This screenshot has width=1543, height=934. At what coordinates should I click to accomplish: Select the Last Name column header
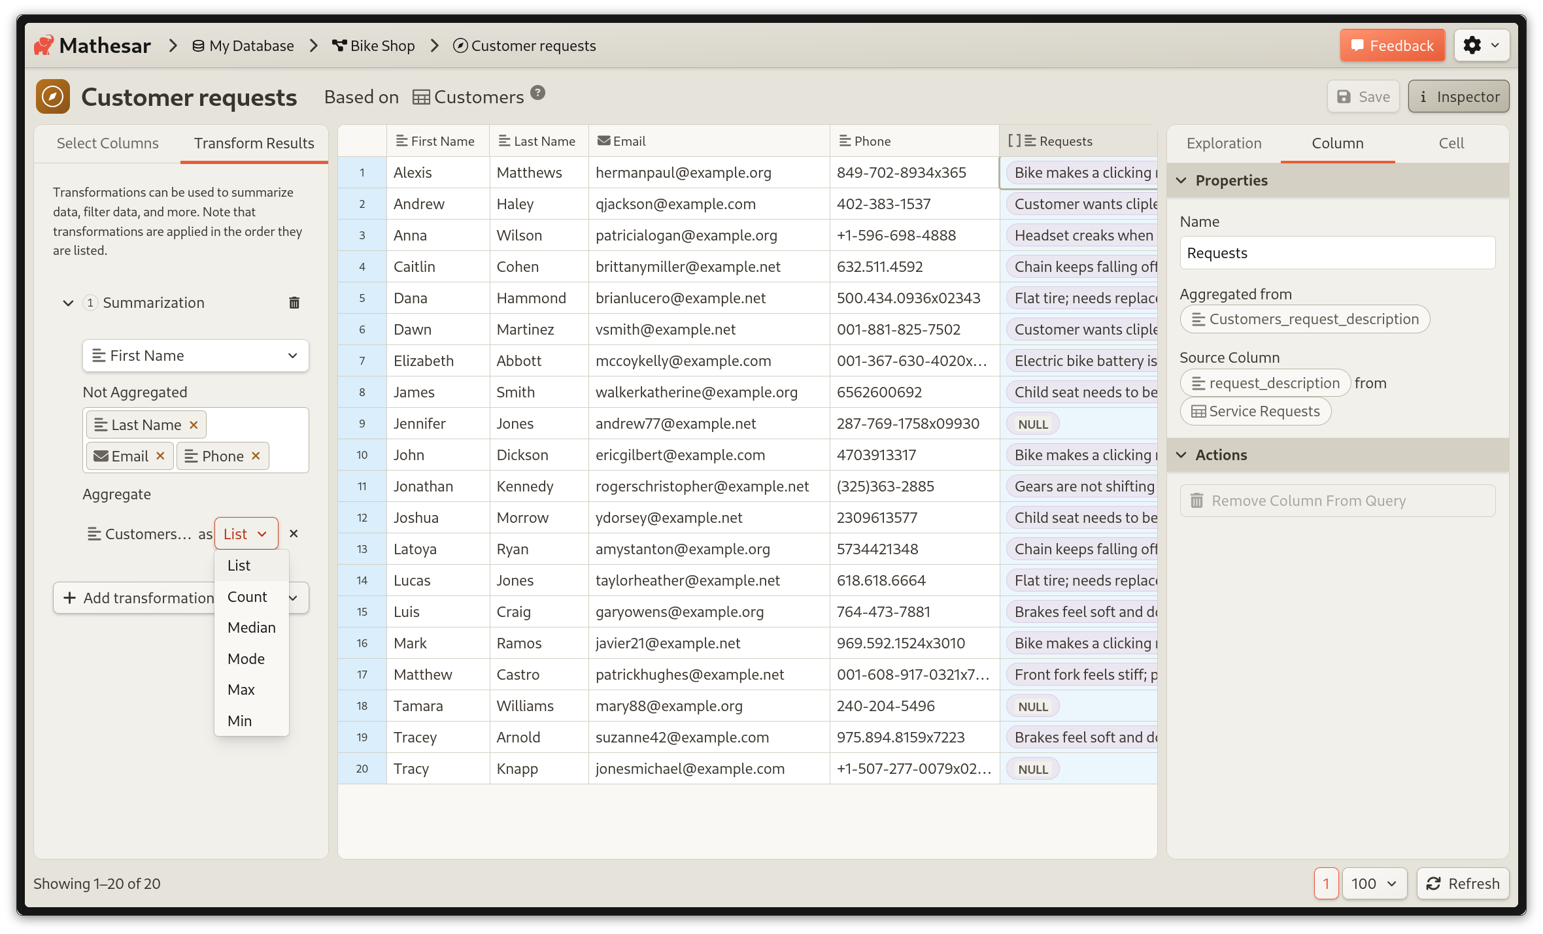click(539, 141)
